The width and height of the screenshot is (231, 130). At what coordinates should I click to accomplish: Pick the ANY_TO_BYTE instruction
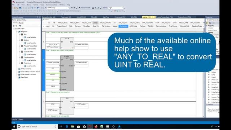75,23
